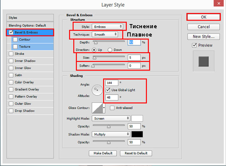Enable the Inner Glow checkbox

[11, 68]
